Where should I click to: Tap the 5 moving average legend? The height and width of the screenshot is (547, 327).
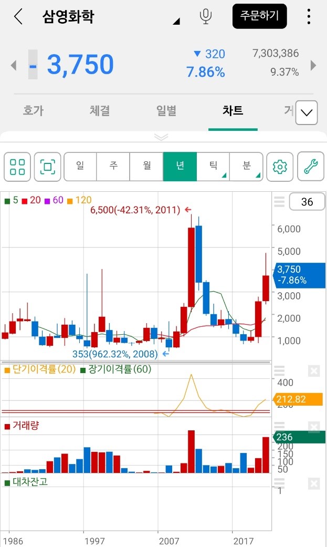tap(11, 200)
